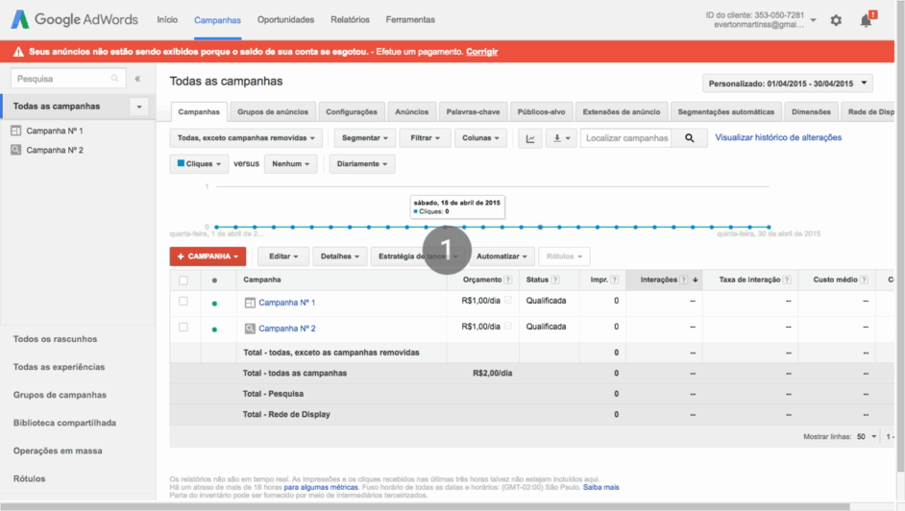Open Biblioteca compartilhada in sidebar
Screen dimensions: 905x511
(x=64, y=423)
